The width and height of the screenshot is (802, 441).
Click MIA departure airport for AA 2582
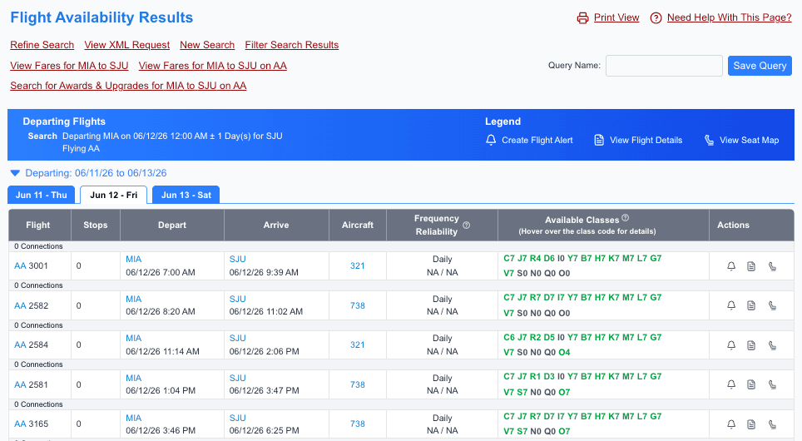tap(133, 299)
